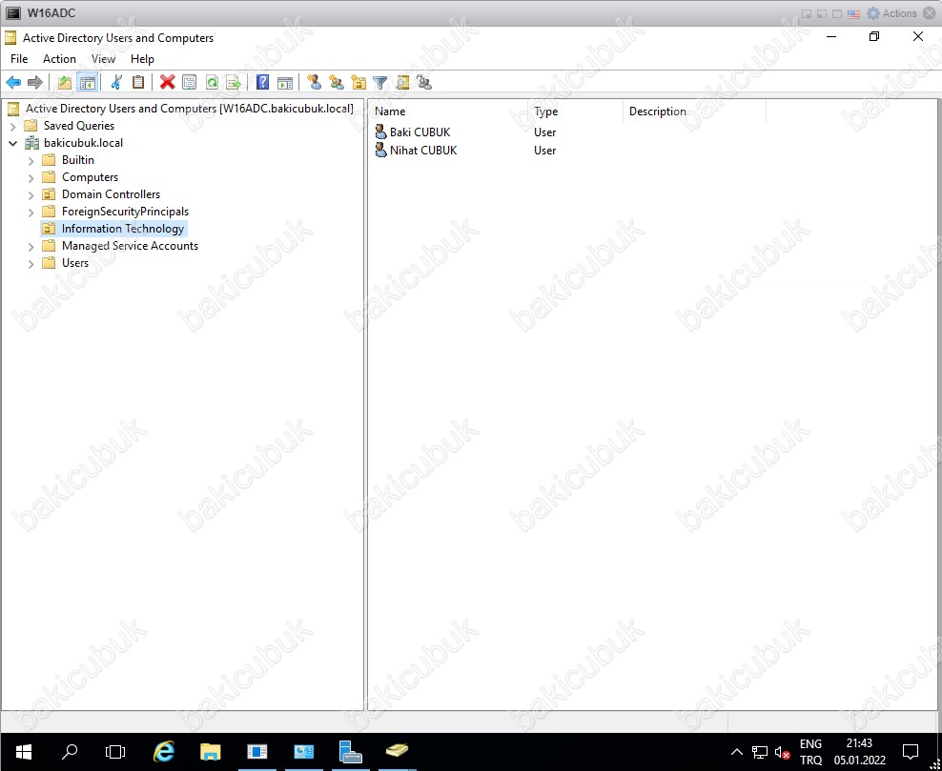
Task: Open taskbar Search magnifier
Action: (70, 751)
